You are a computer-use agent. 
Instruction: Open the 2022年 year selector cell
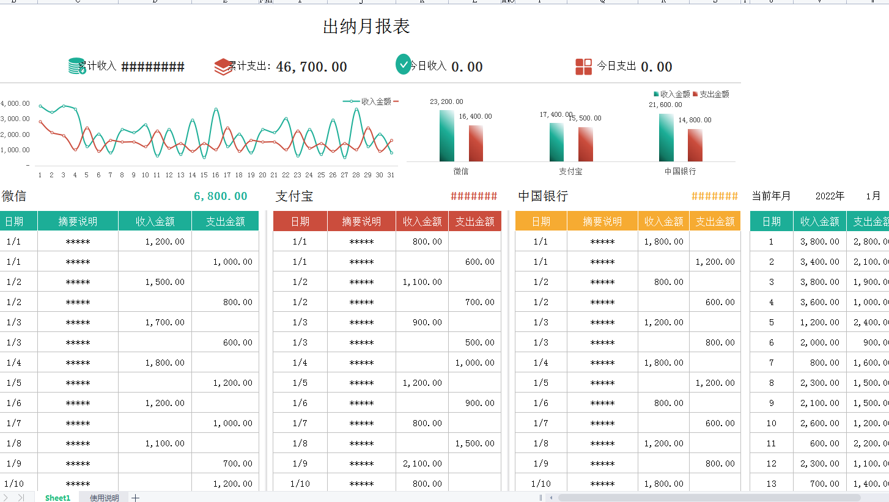830,196
